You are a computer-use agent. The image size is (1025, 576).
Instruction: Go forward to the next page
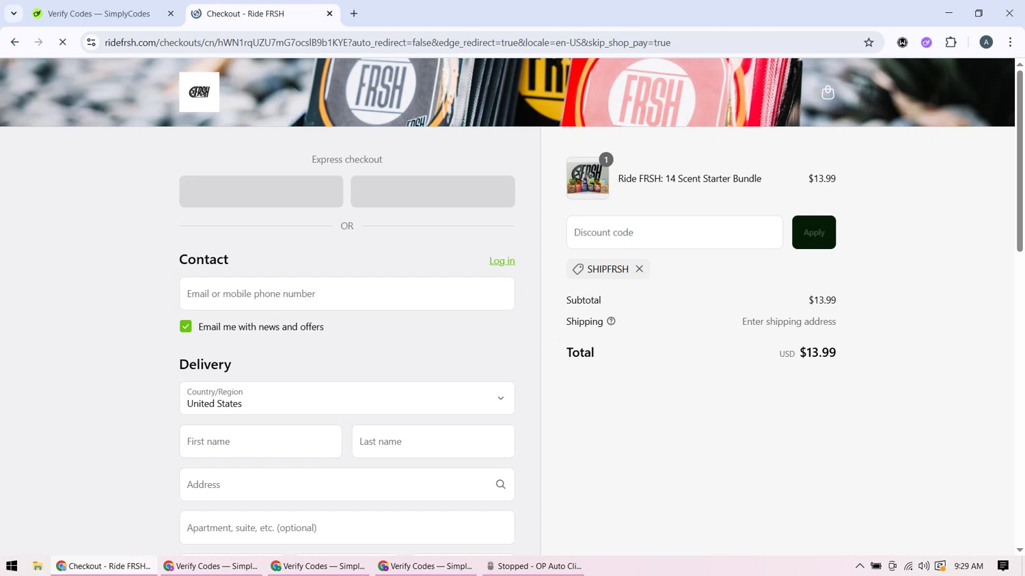tap(38, 42)
